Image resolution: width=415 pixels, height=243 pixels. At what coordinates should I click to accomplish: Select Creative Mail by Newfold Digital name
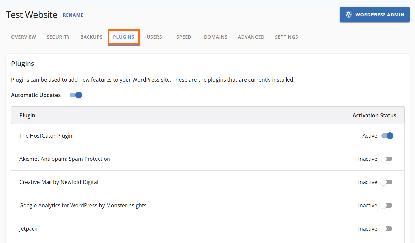(59, 182)
